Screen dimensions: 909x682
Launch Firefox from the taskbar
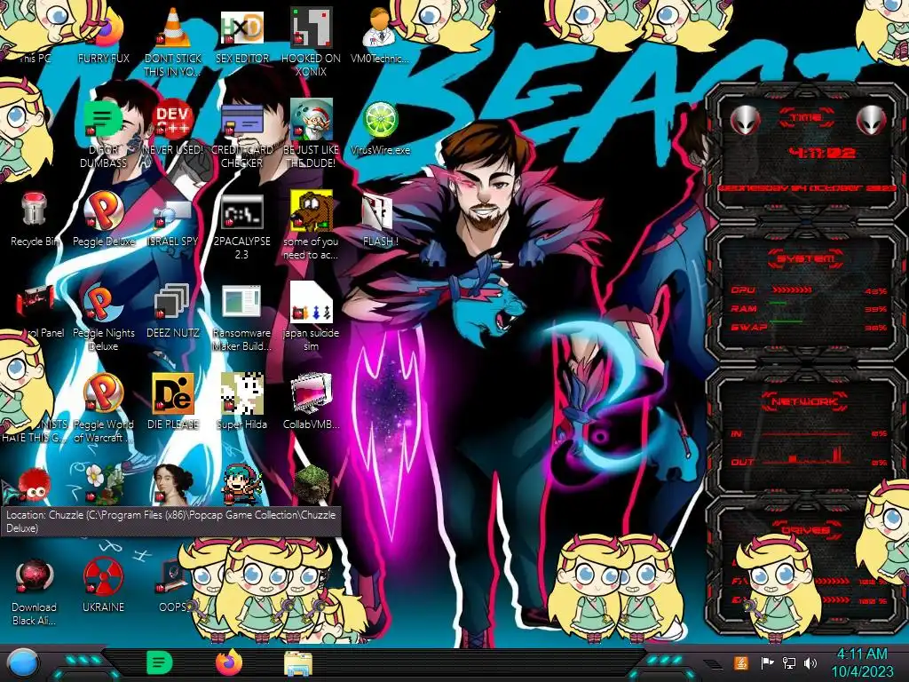[229, 662]
